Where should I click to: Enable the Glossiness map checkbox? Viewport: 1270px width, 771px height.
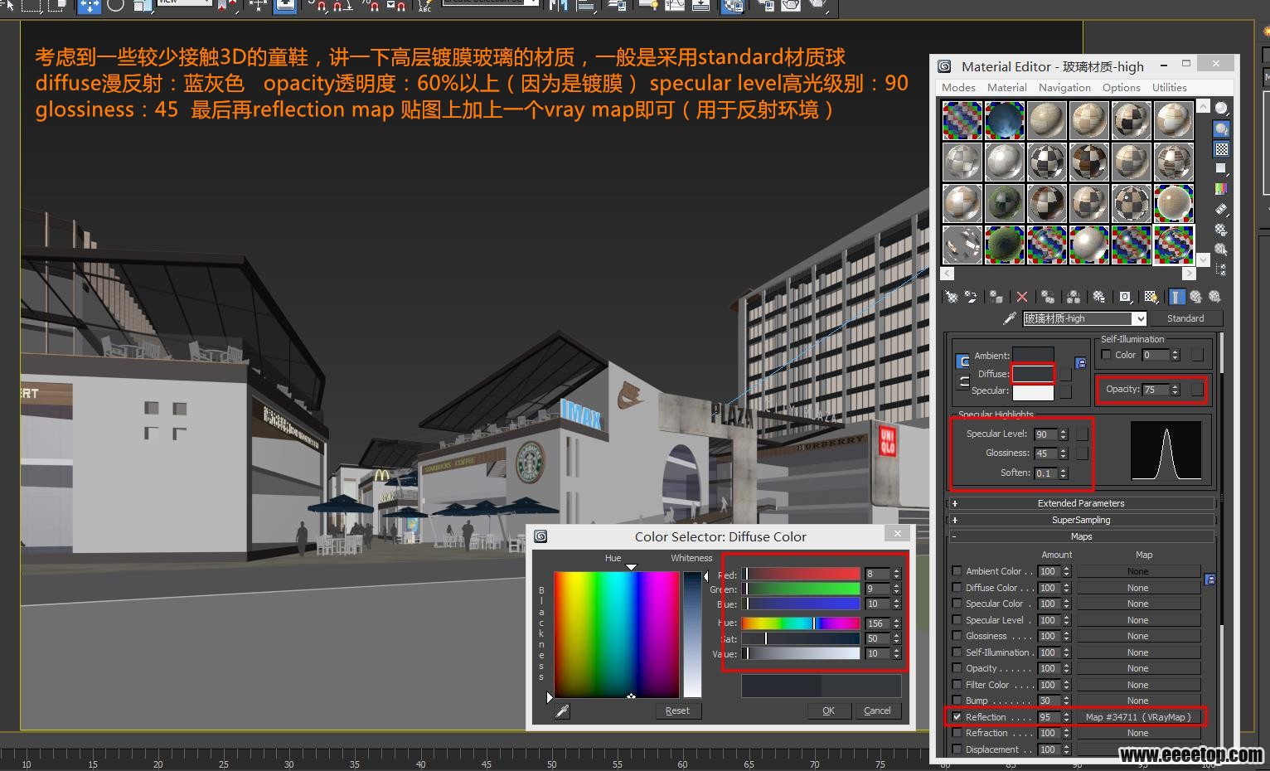click(x=957, y=636)
